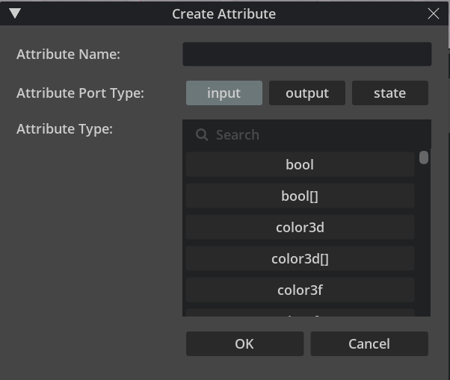
Task: Select the color3d[] array type
Action: pyautogui.click(x=300, y=259)
